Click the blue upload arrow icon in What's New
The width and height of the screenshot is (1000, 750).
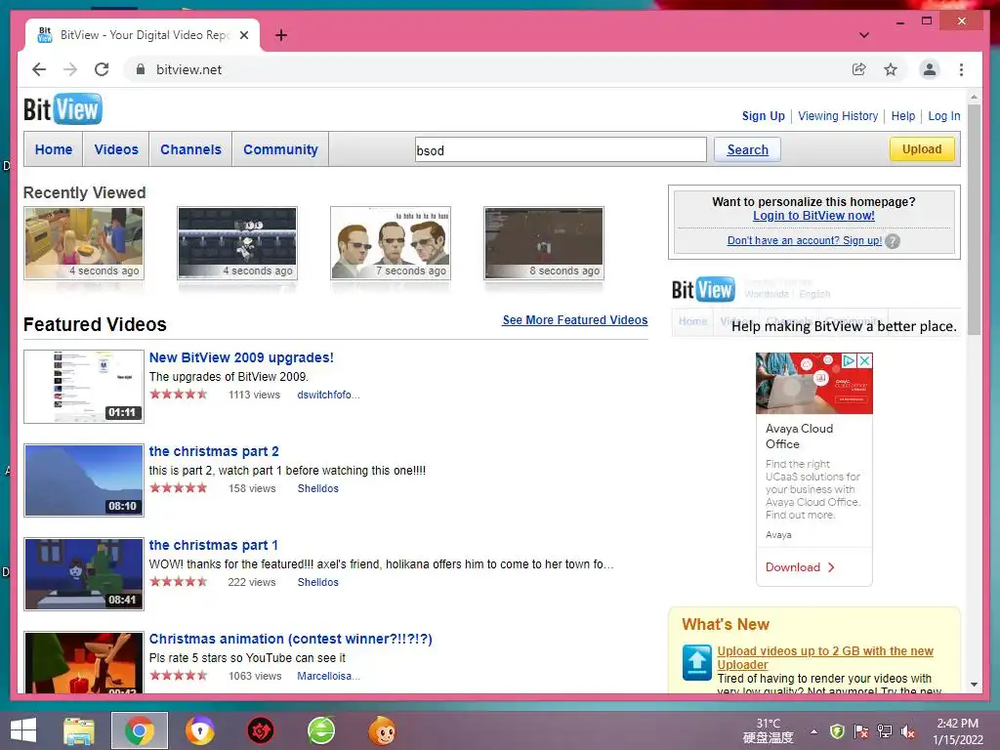[x=696, y=662]
